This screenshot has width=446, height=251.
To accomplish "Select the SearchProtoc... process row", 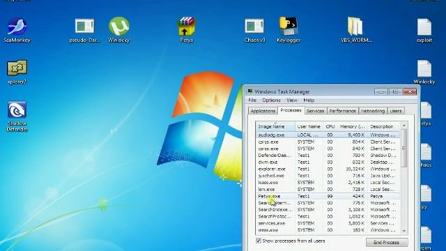I will click(328, 217).
